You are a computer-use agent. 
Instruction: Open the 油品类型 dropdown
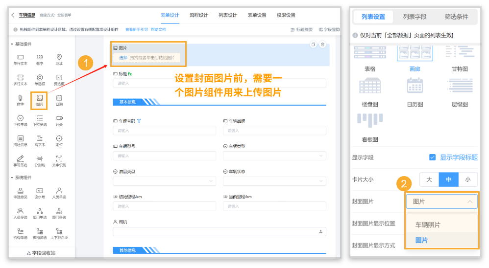pos(164,181)
